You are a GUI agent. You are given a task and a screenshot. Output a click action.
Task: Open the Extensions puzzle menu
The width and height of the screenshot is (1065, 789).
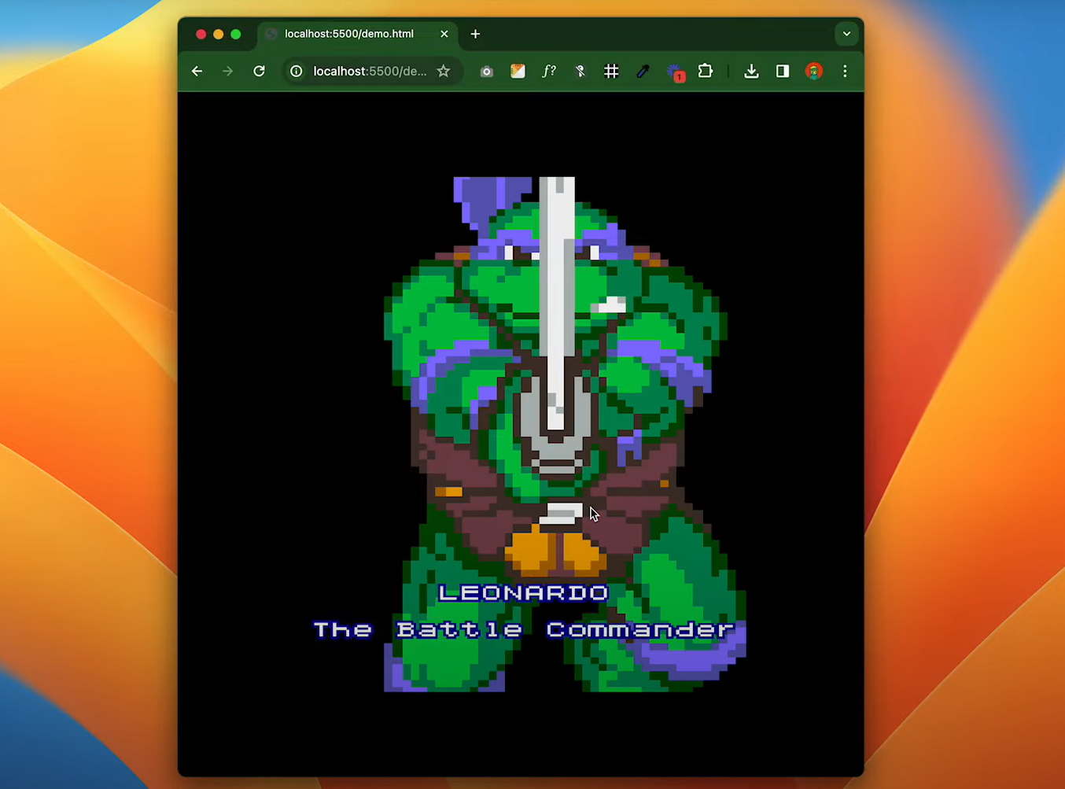click(x=706, y=72)
